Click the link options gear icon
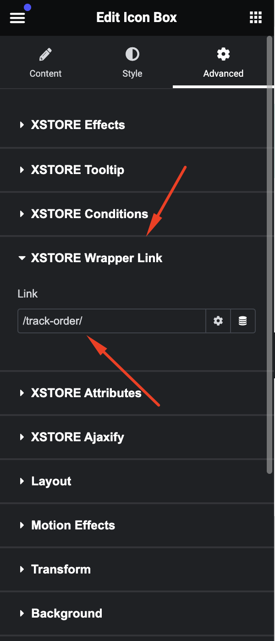 point(218,321)
